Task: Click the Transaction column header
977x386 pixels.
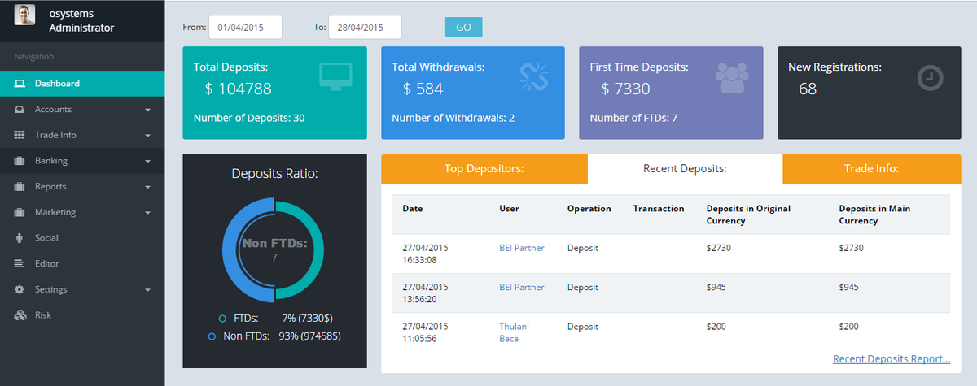Action: point(659,209)
